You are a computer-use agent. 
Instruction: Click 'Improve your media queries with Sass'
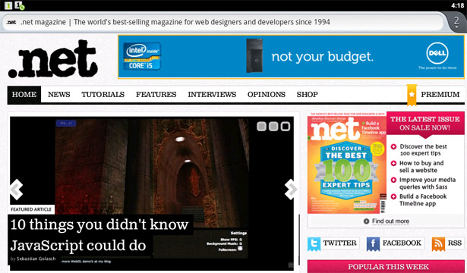428,184
